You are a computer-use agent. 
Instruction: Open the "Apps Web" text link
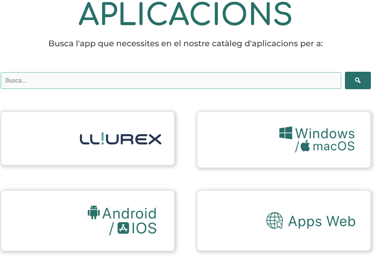(x=321, y=221)
